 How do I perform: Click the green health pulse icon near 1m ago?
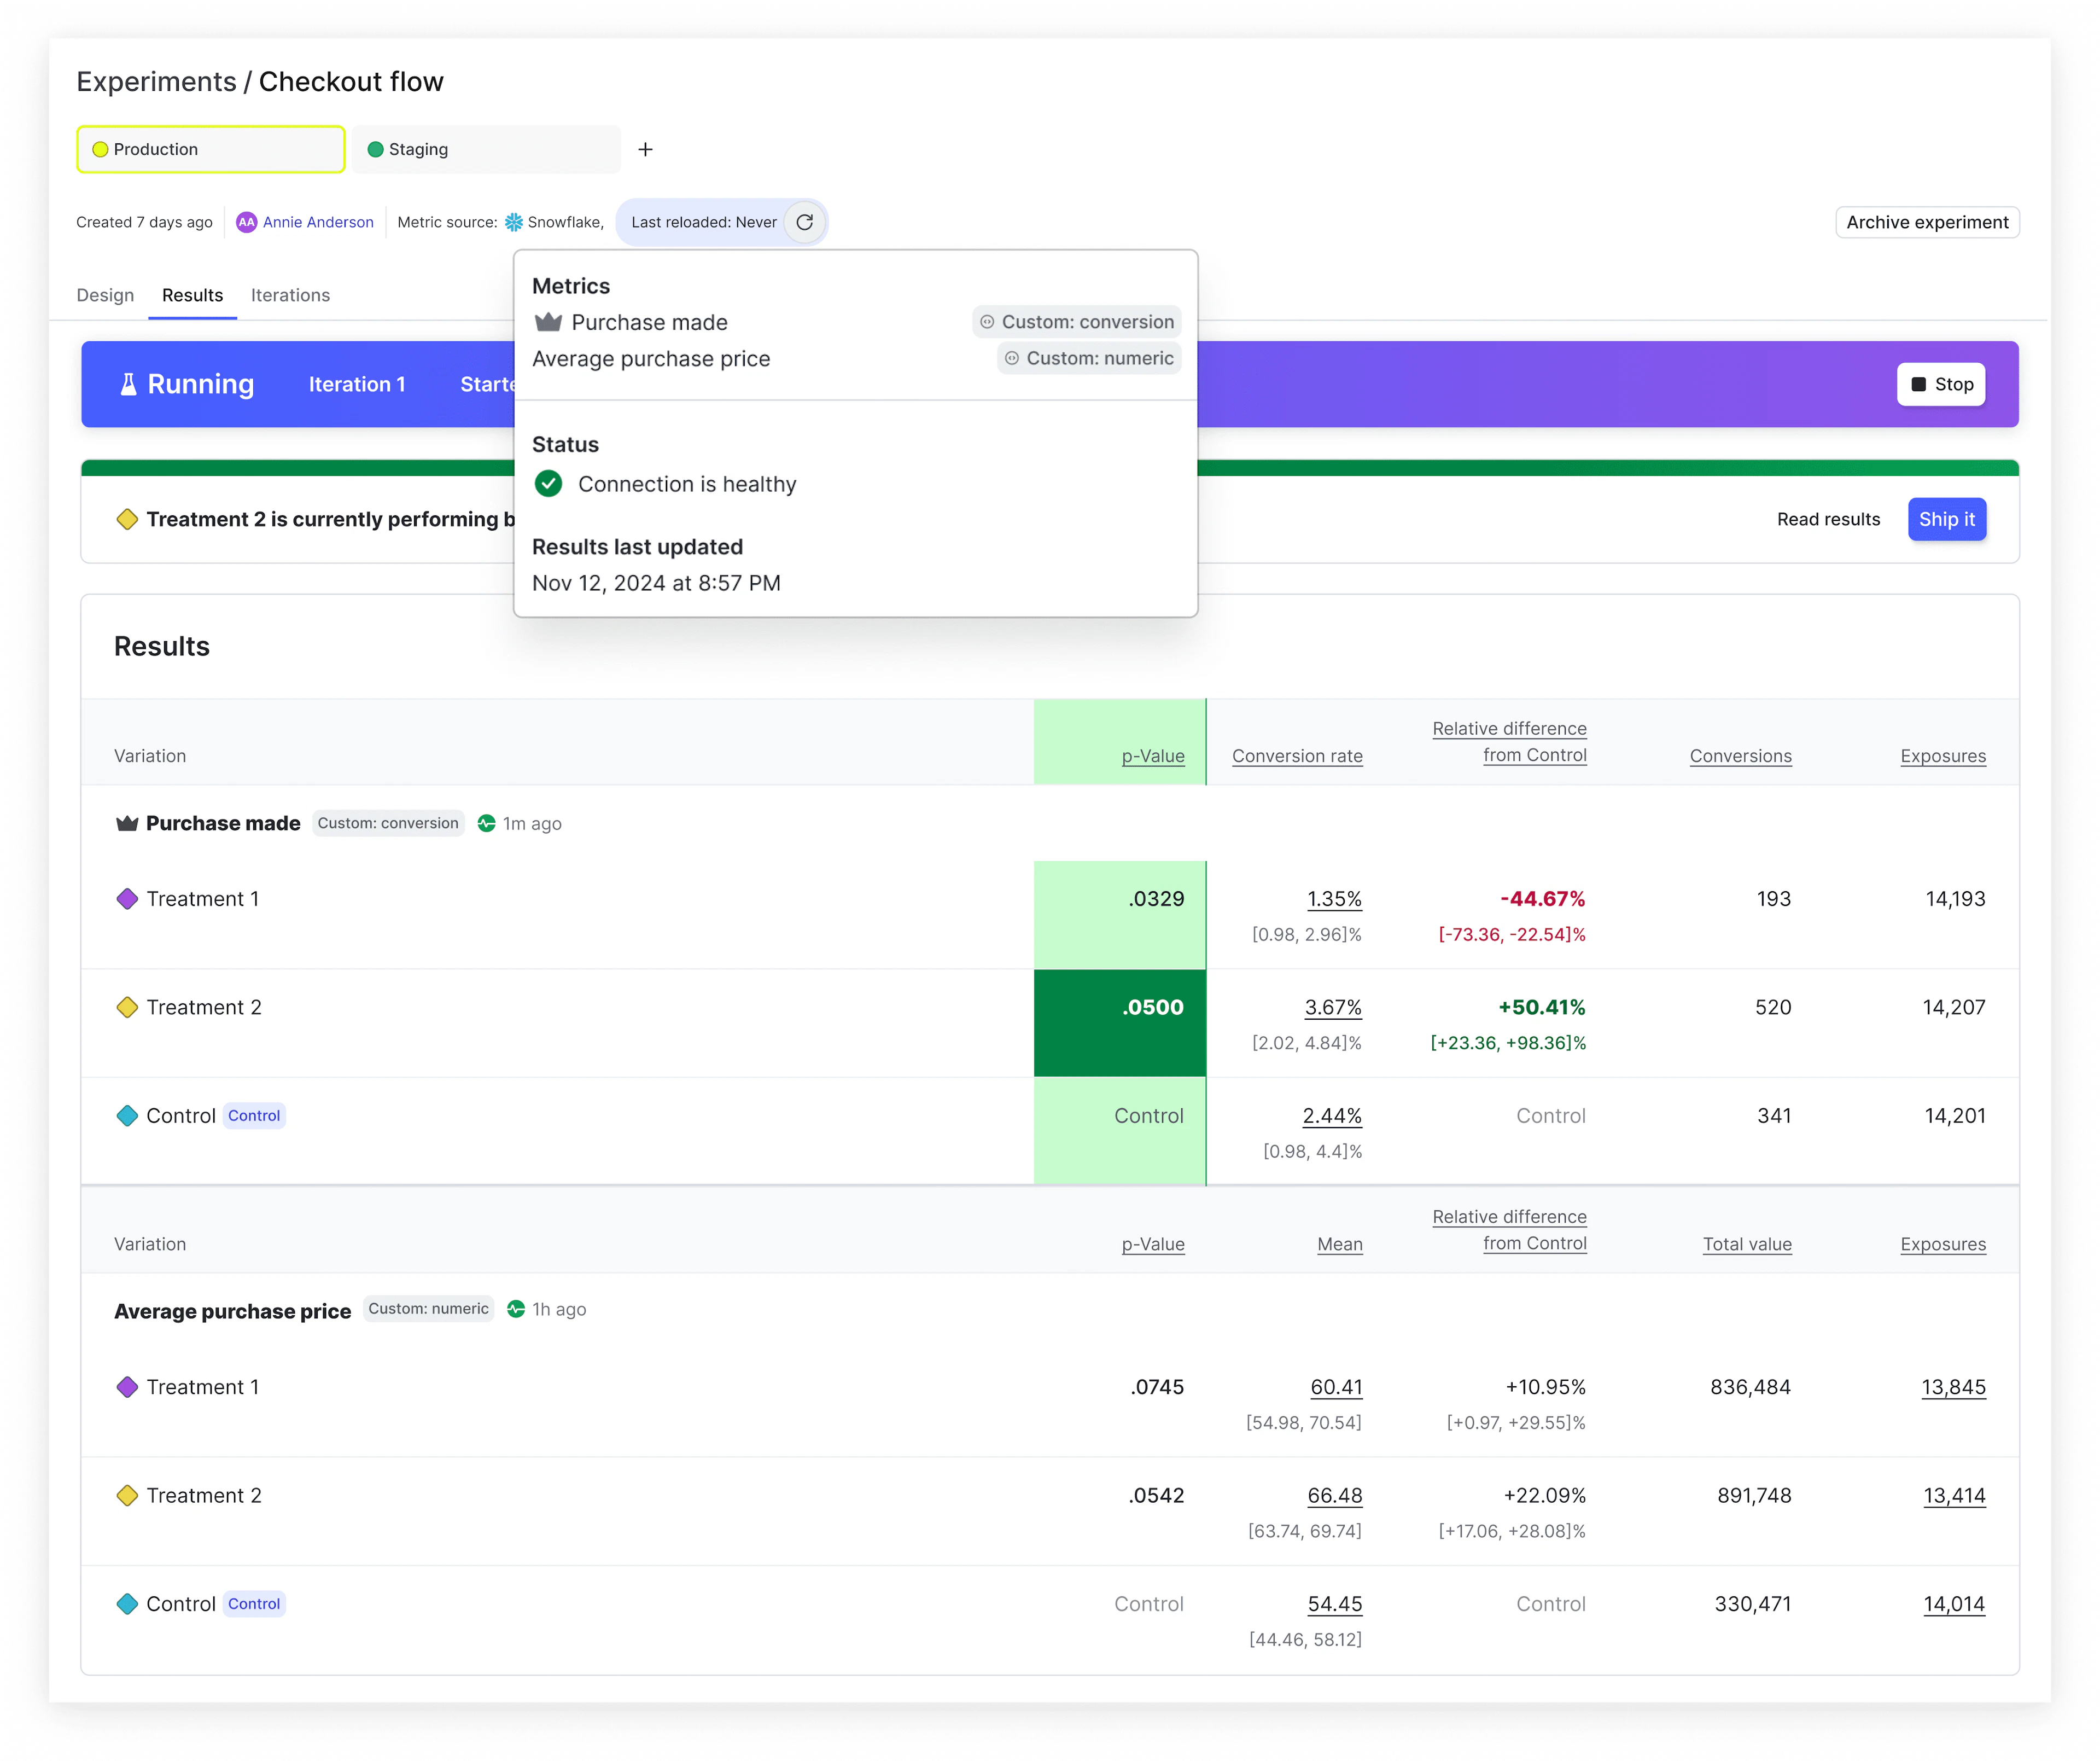pyautogui.click(x=487, y=823)
